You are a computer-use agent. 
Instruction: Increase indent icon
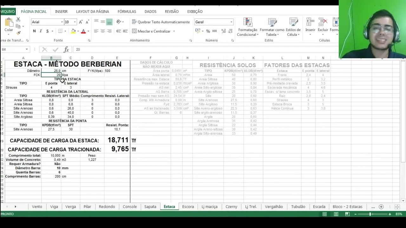pos(125,31)
